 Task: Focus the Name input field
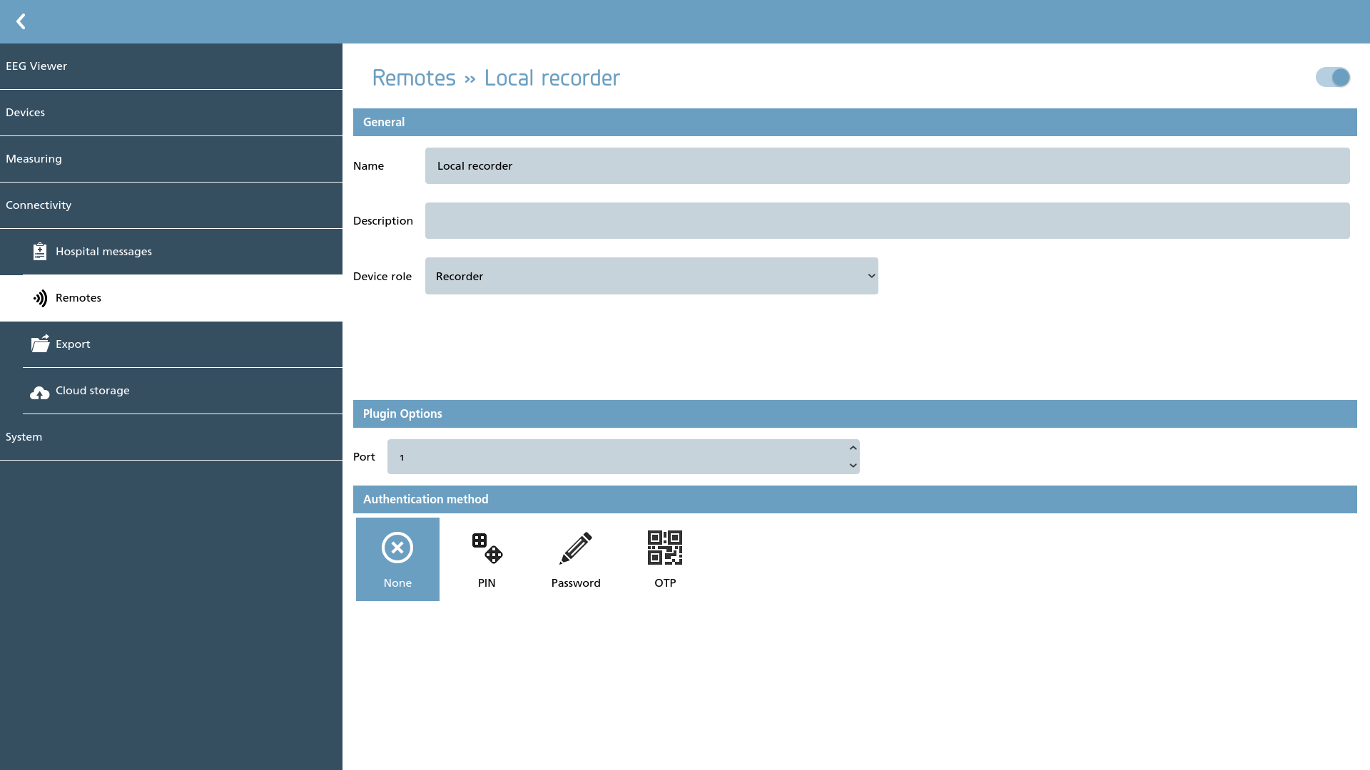(x=888, y=165)
